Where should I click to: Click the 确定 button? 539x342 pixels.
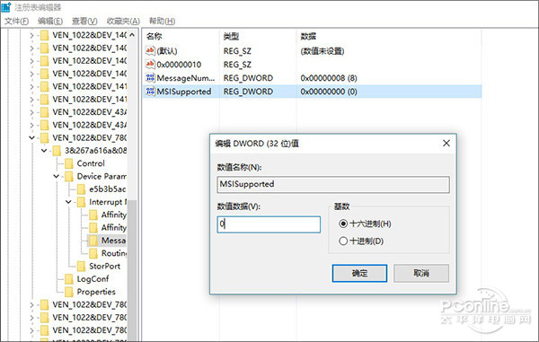pos(359,273)
